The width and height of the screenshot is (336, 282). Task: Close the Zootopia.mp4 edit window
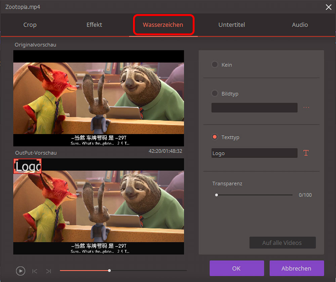[x=329, y=7]
